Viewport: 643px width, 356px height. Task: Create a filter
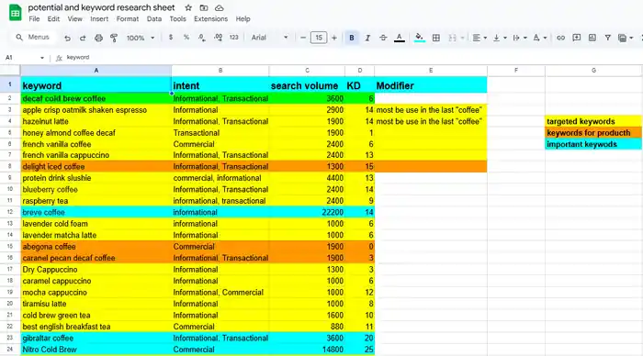coord(608,38)
